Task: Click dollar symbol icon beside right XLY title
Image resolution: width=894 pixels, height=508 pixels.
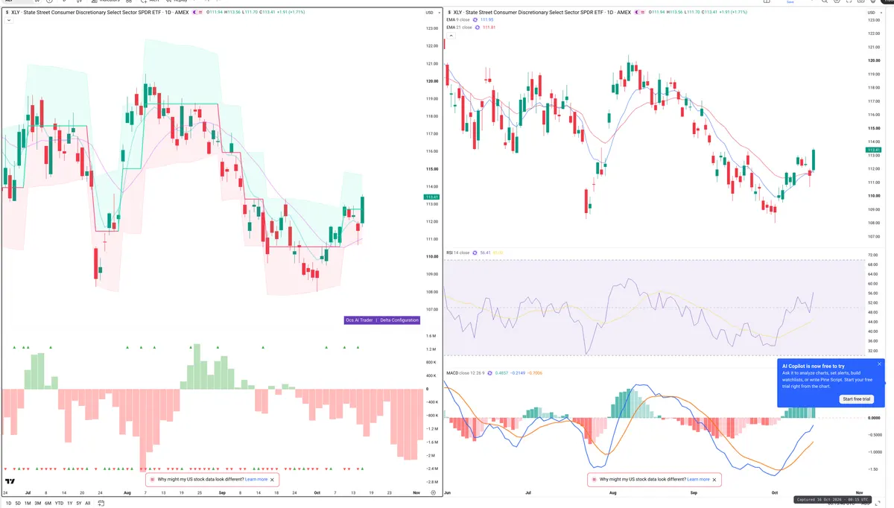Action: point(449,13)
